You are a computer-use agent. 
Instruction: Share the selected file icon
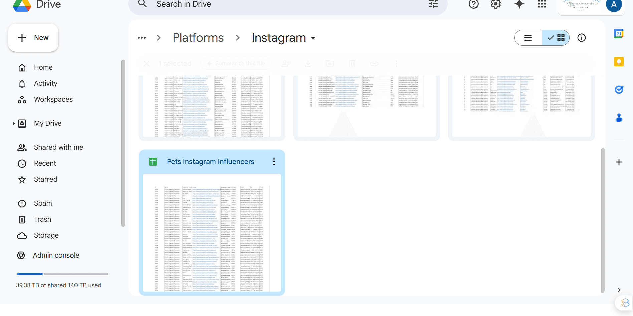coord(286,63)
